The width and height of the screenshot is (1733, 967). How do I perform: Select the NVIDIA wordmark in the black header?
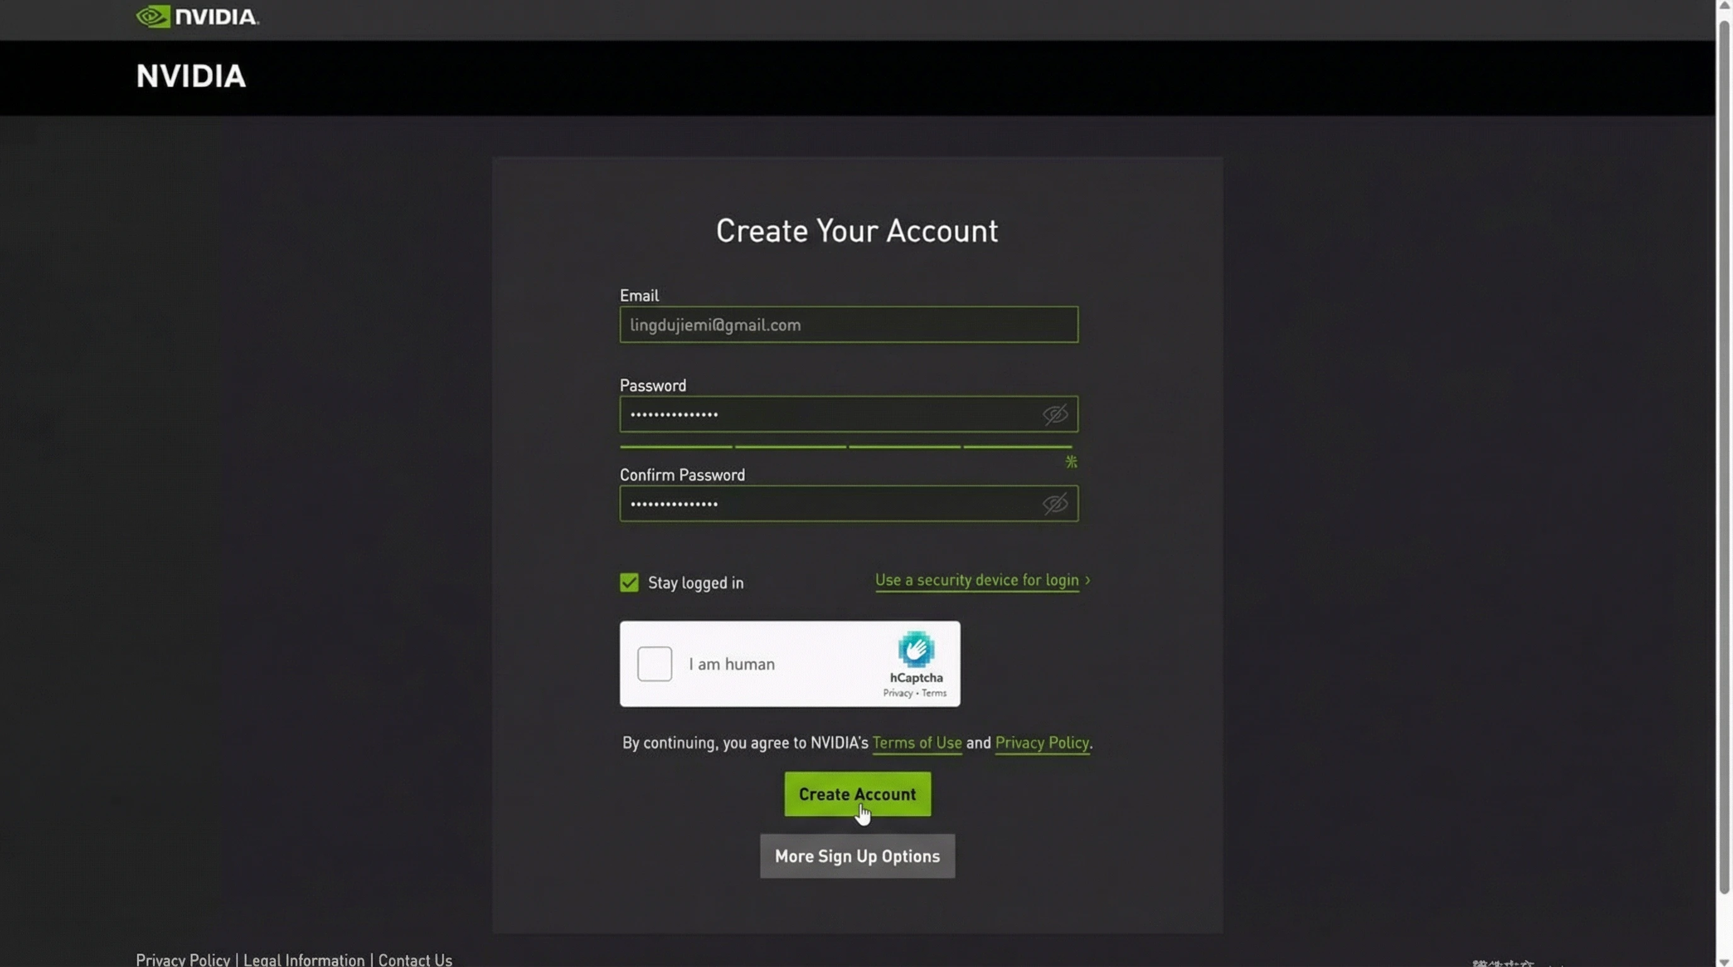pyautogui.click(x=190, y=77)
